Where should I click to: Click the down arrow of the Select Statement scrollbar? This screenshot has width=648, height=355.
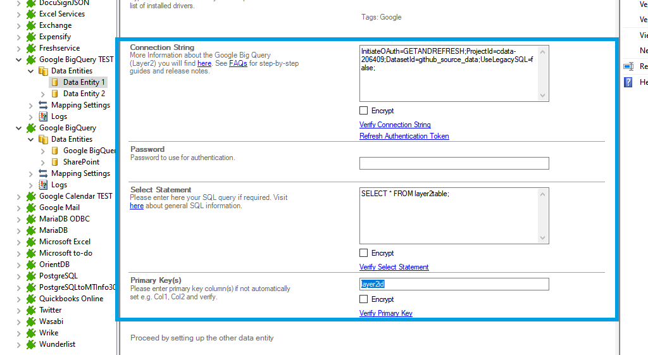[542, 238]
